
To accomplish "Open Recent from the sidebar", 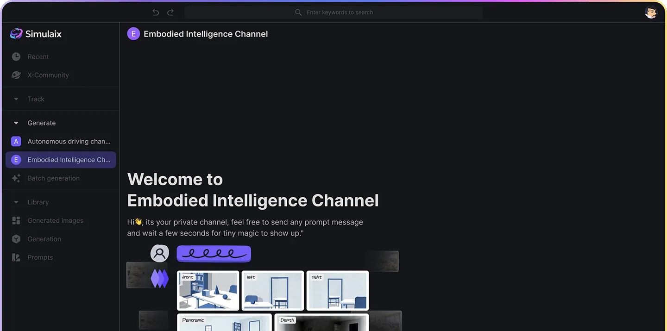I will pyautogui.click(x=38, y=56).
